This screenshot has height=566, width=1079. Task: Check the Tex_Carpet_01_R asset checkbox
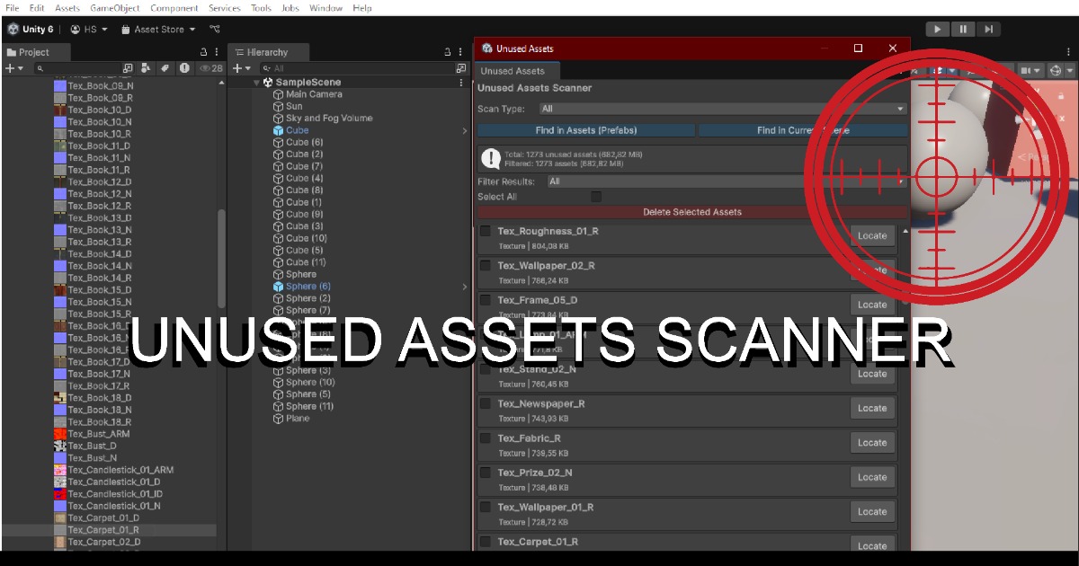tap(486, 542)
